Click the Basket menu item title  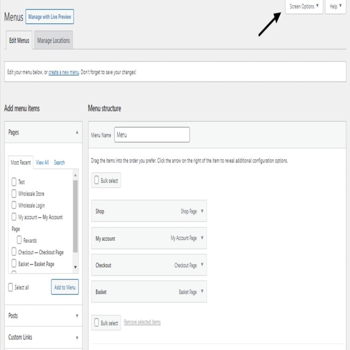coord(101,292)
